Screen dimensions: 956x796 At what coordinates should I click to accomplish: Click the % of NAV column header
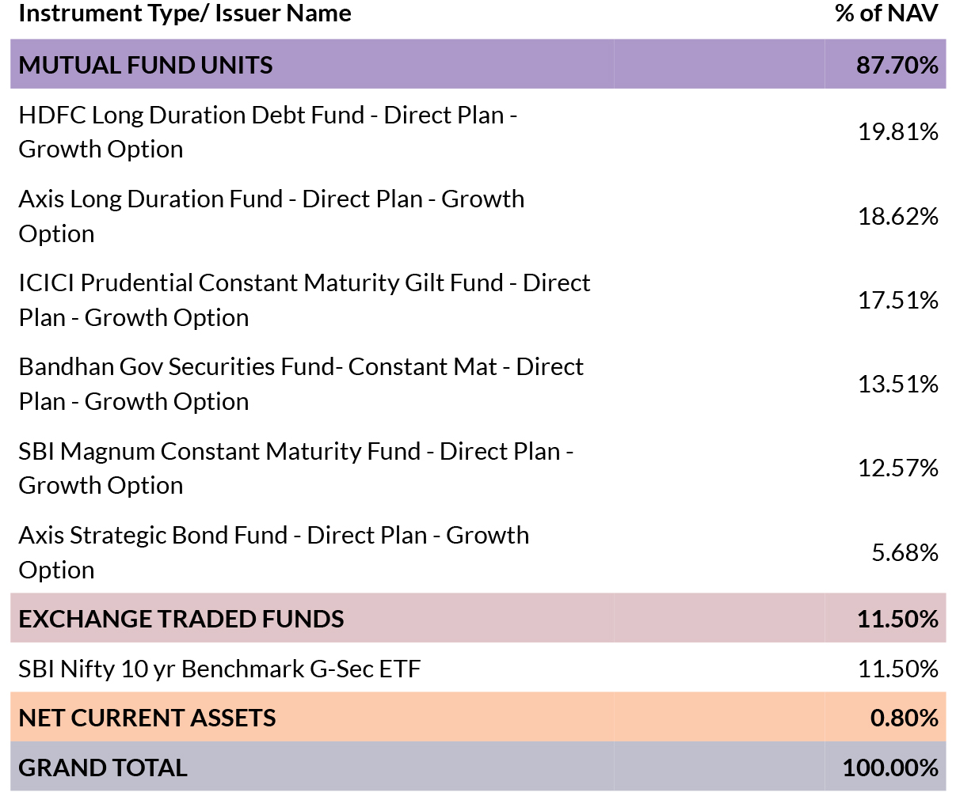pyautogui.click(x=886, y=13)
